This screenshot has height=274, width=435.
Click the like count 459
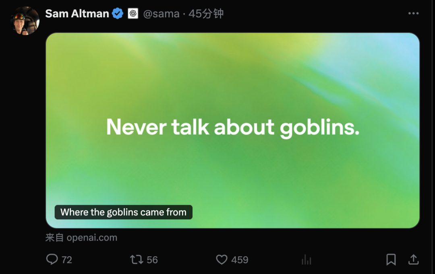click(x=240, y=260)
